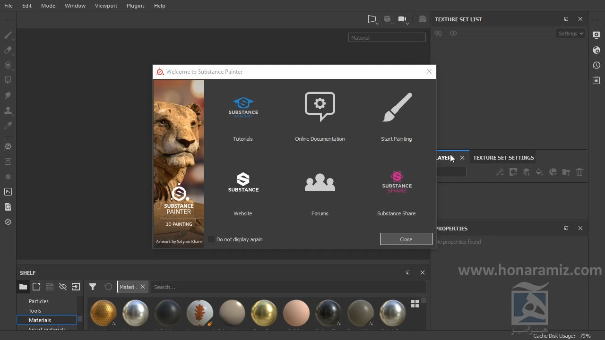Tick the Do not display again checkbox
This screenshot has width=605, height=340.
pyautogui.click(x=211, y=239)
